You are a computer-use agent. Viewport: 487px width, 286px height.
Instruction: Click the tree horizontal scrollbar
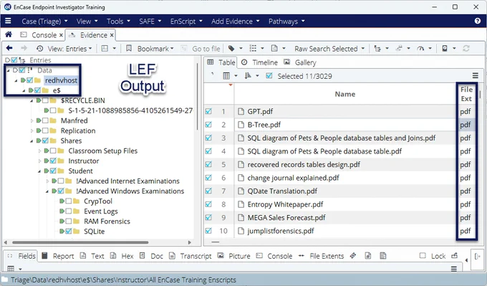[80, 242]
